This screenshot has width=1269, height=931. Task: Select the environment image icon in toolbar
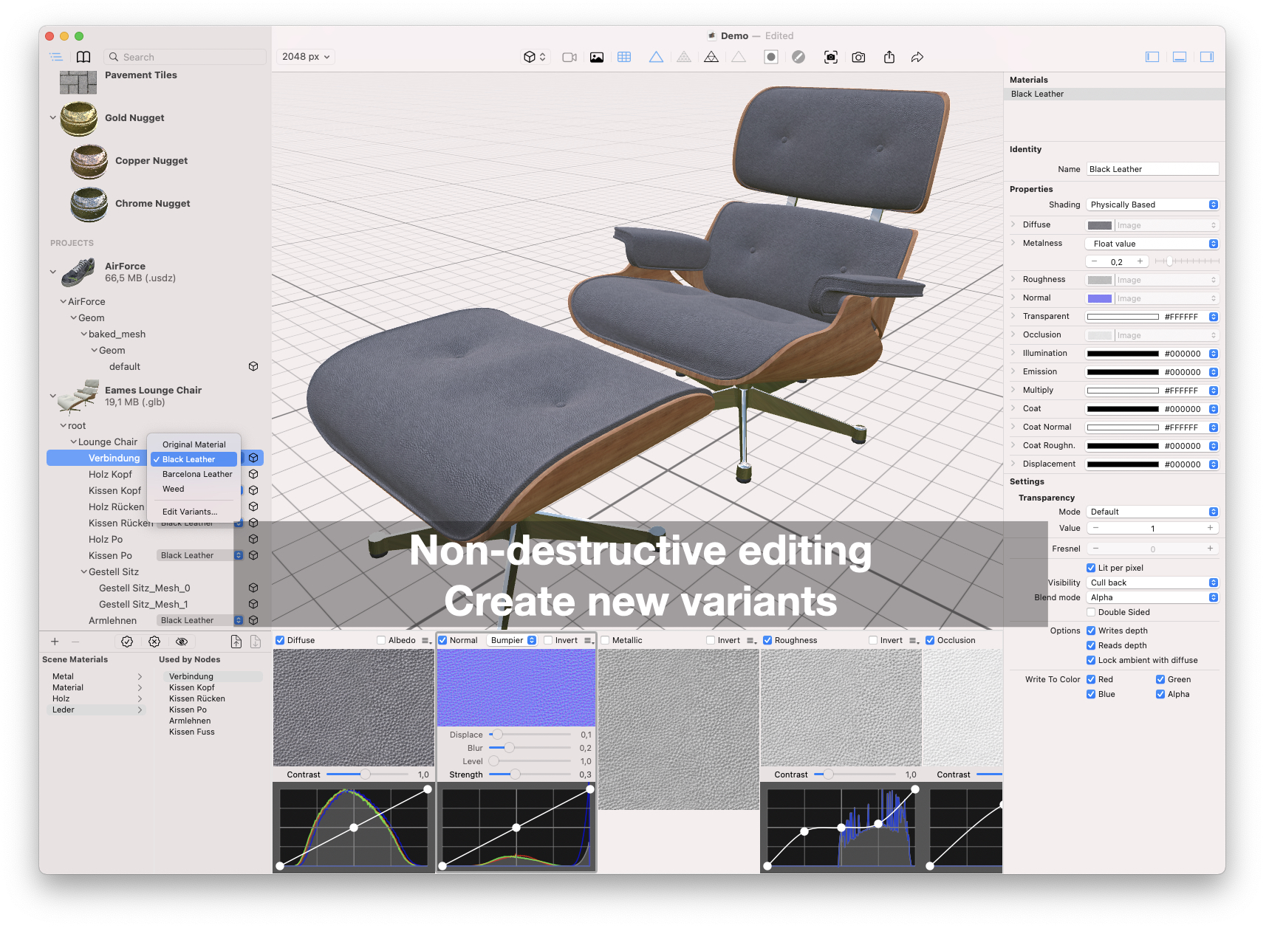[x=597, y=57]
